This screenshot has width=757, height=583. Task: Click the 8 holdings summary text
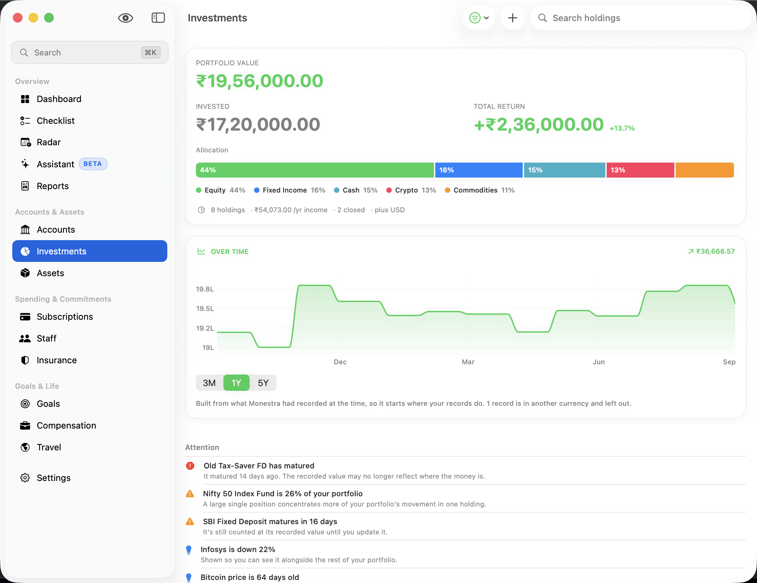coord(228,210)
